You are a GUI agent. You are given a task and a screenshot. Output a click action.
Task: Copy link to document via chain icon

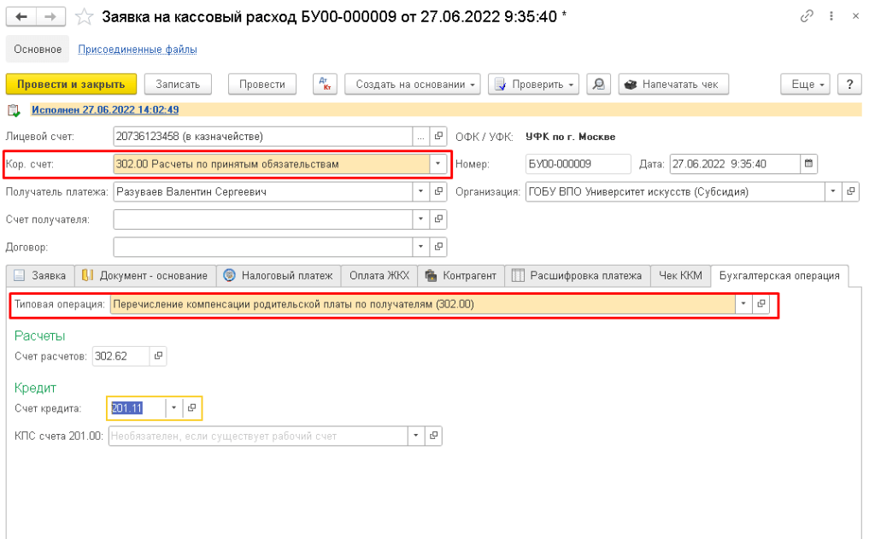coord(807,16)
